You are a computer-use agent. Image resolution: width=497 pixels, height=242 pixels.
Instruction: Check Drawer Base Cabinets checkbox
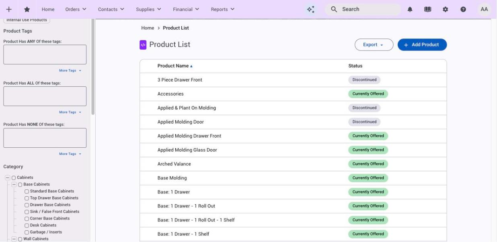(x=27, y=205)
